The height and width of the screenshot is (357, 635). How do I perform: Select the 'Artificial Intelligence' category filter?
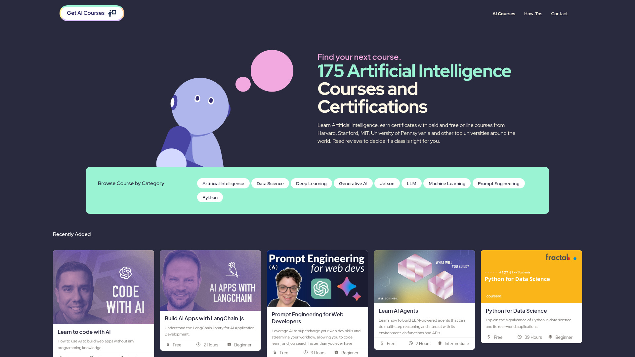[x=223, y=183]
